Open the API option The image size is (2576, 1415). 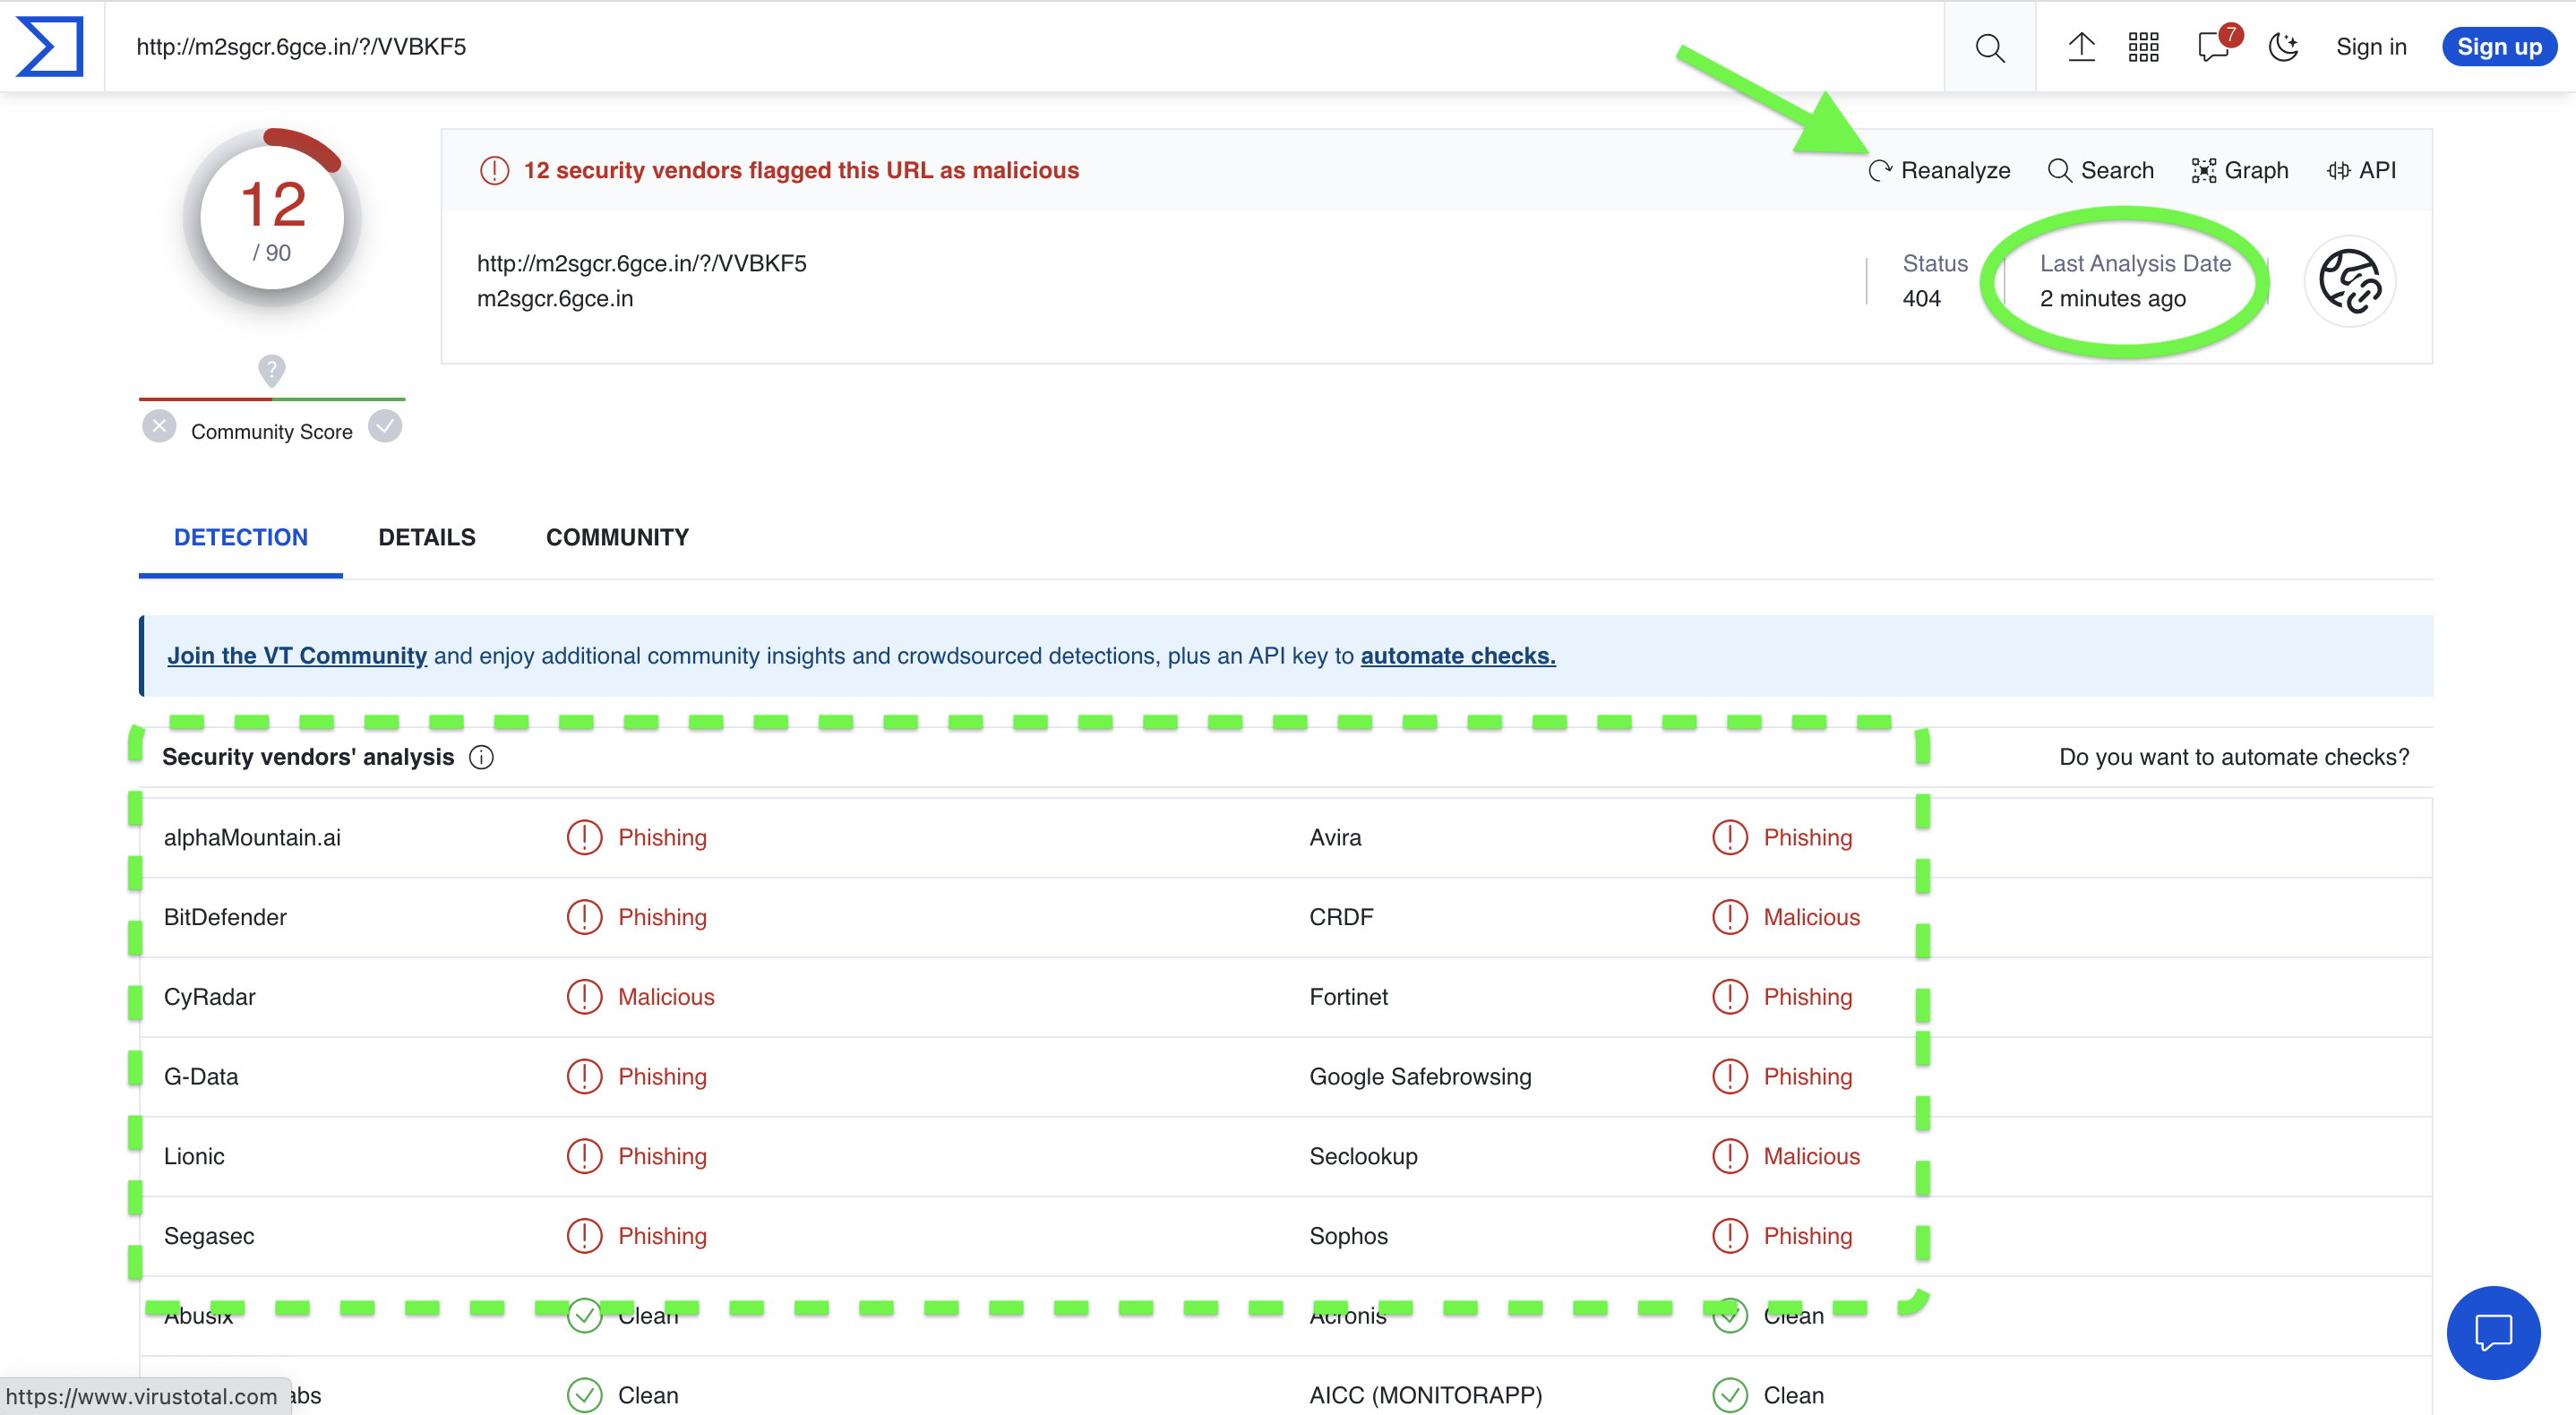(2361, 170)
